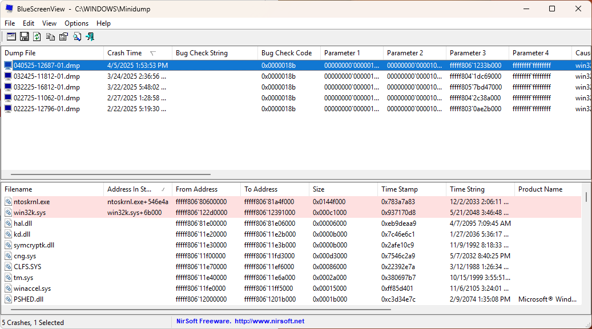Click address win32k.sys+6b000
This screenshot has width=592, height=329.
tap(134, 213)
